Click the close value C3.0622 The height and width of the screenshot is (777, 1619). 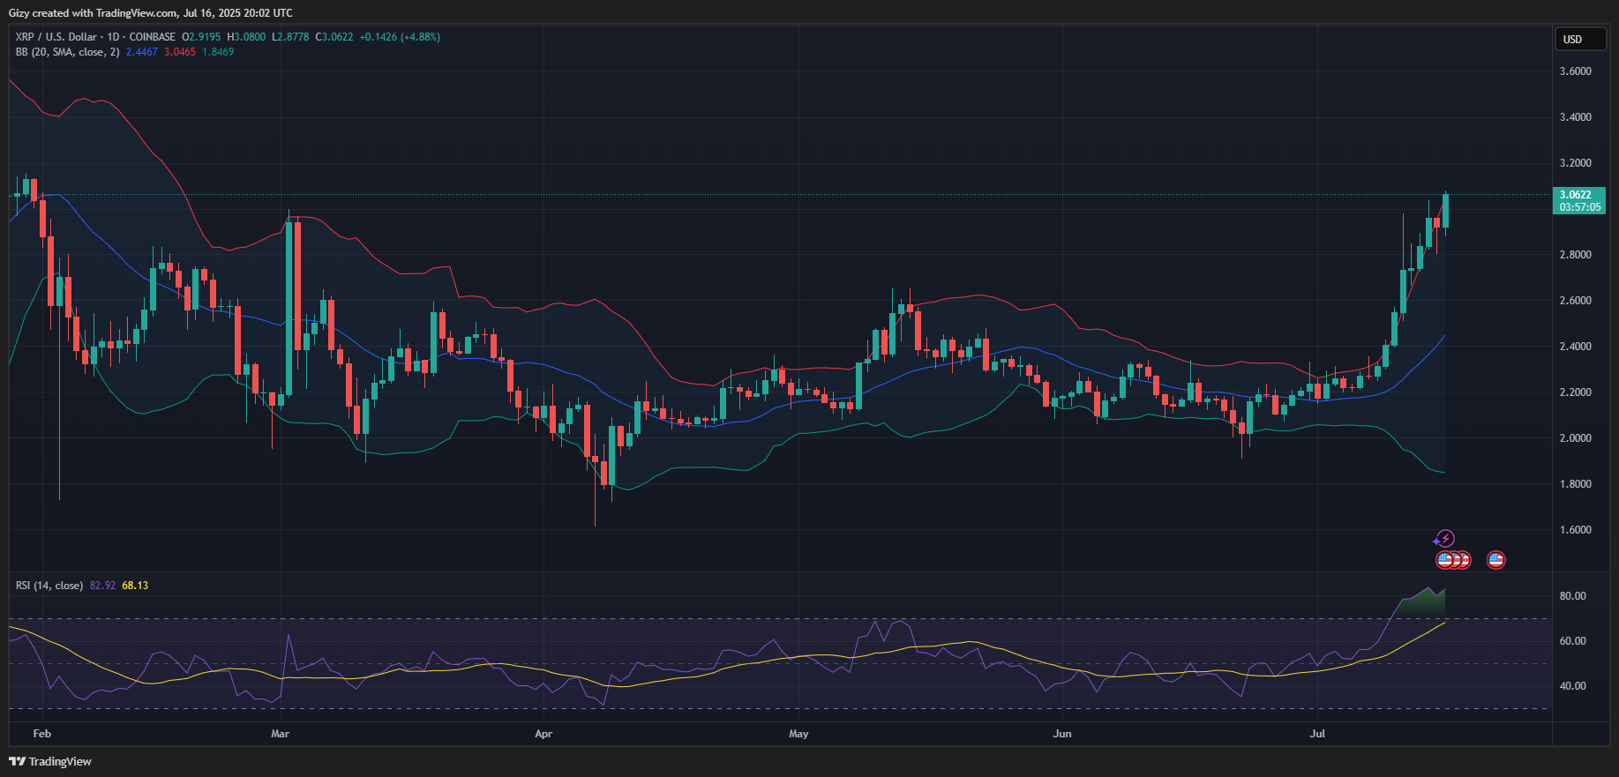point(334,37)
